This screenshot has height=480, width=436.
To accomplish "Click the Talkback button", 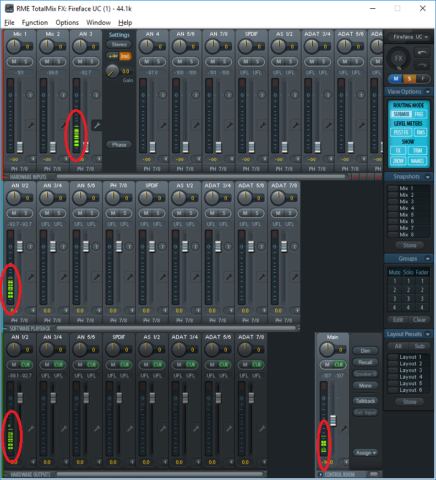I will coord(366,401).
